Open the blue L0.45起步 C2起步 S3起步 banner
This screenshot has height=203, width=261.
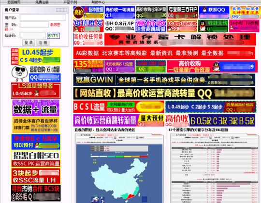click(x=211, y=107)
